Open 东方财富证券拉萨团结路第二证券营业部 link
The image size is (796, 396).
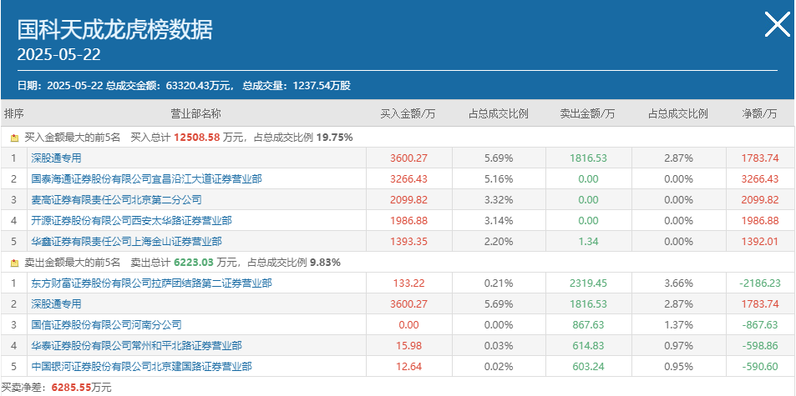click(151, 283)
